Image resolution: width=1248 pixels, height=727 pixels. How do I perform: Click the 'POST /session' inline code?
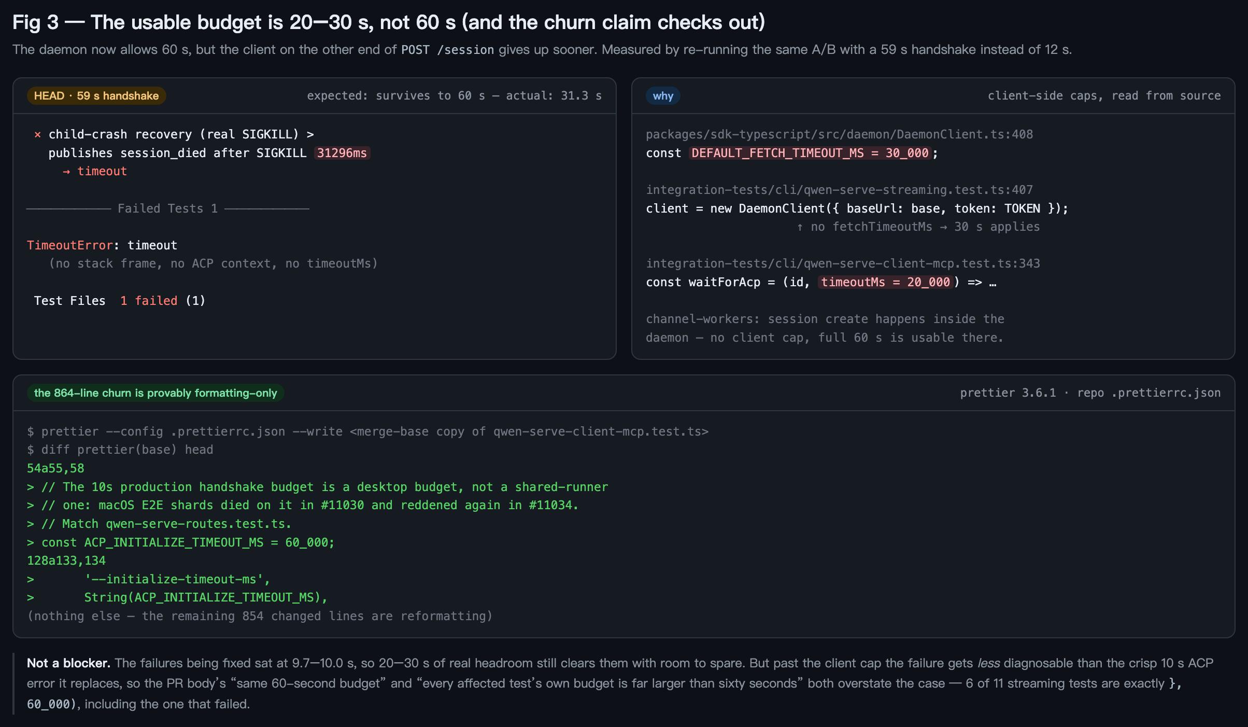click(x=448, y=50)
